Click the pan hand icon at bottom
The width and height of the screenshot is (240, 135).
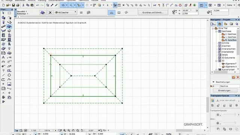pos(73,130)
